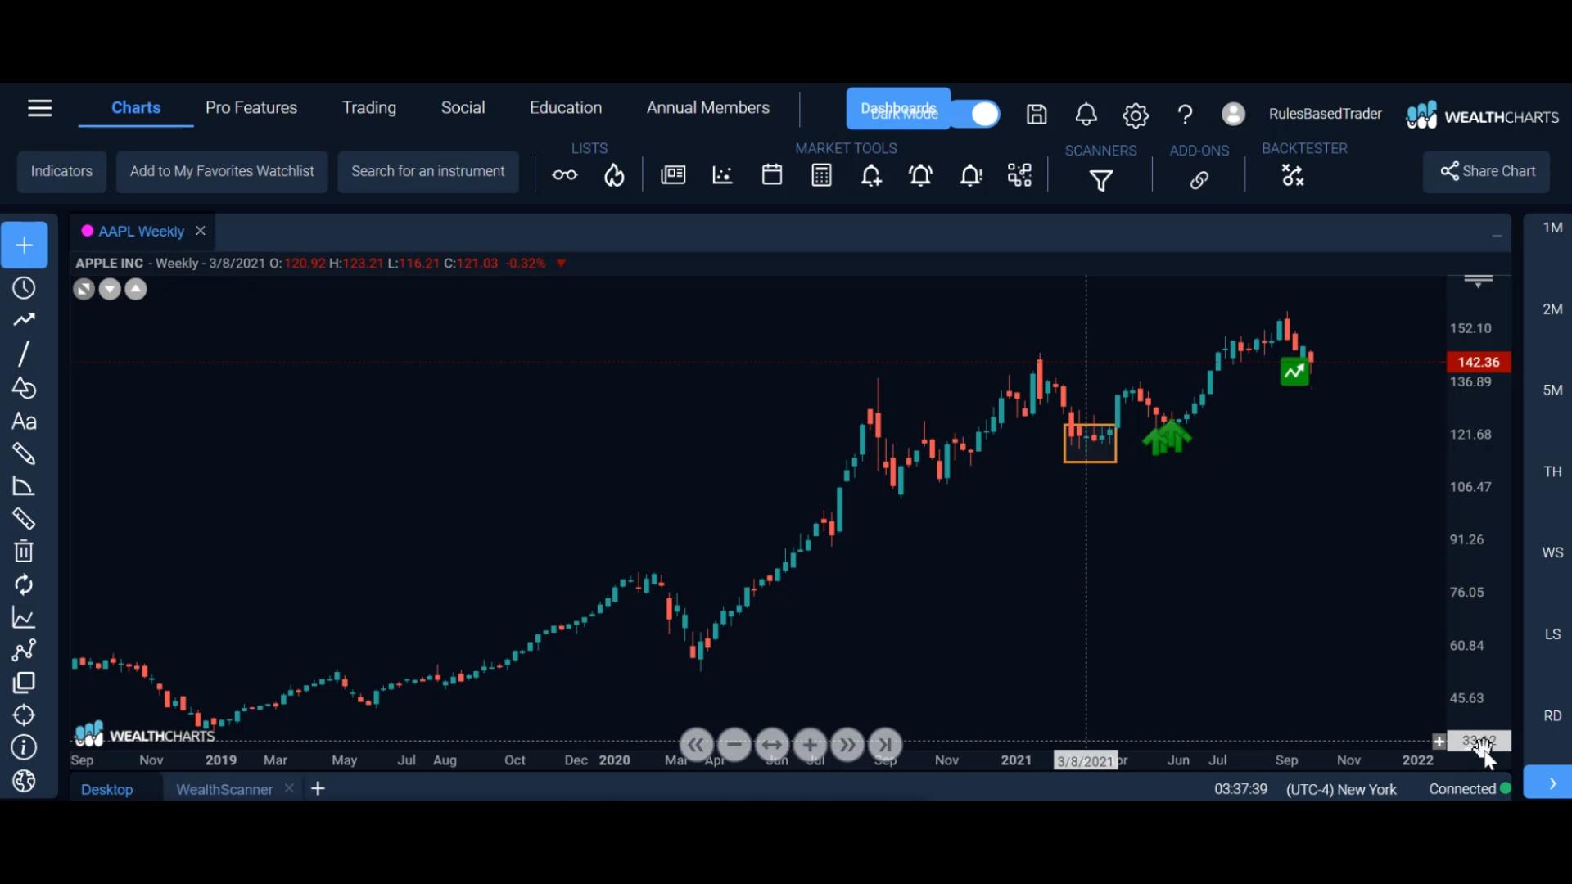Open the calendar market tool
Image resolution: width=1572 pixels, height=884 pixels.
point(772,175)
